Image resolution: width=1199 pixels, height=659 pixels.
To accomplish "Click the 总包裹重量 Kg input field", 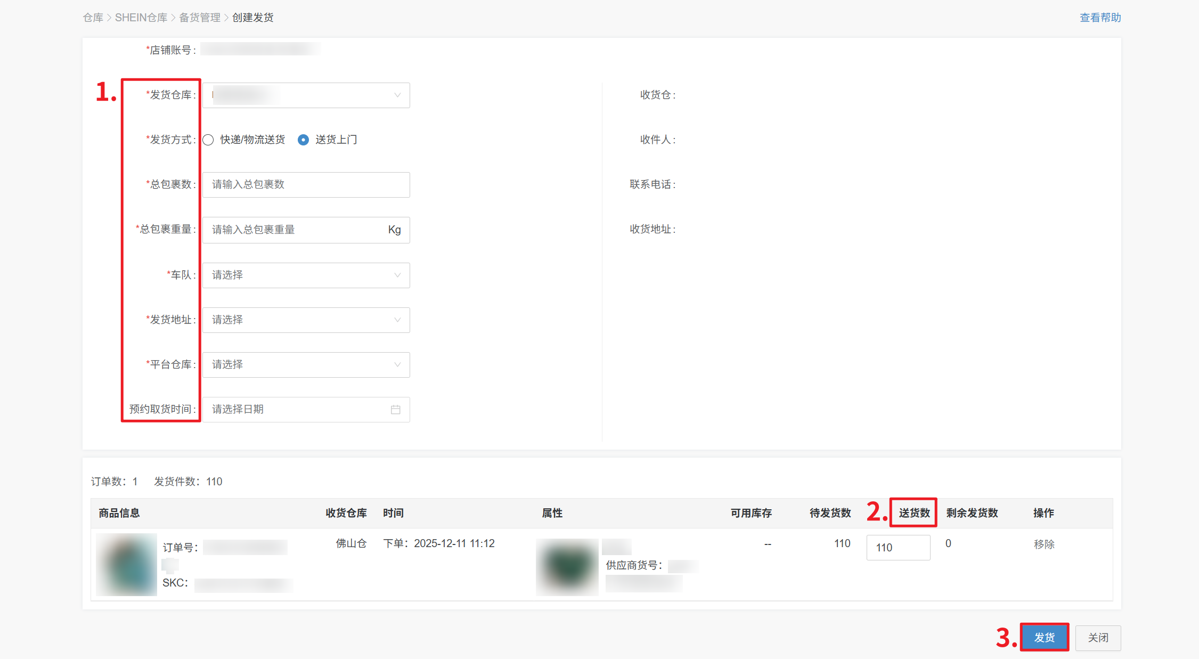I will click(293, 230).
